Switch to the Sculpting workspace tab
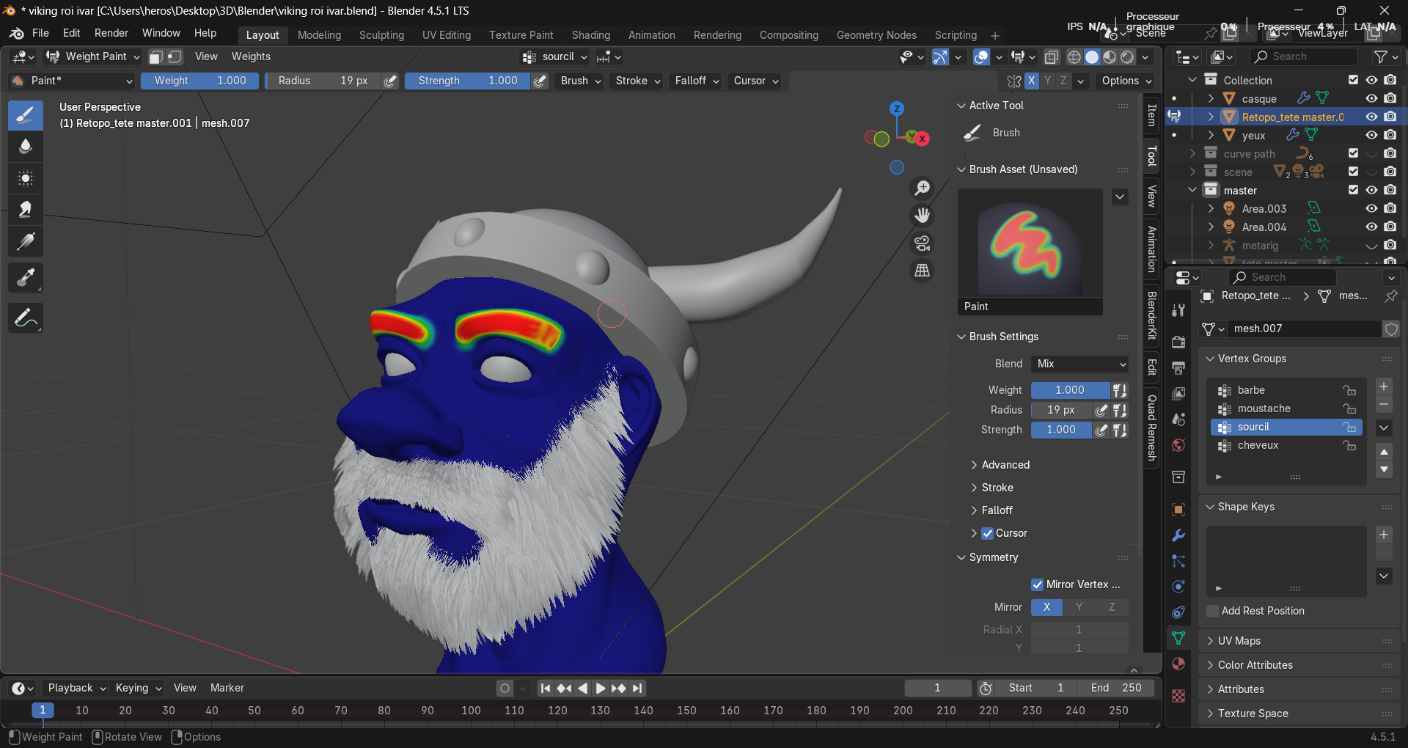1408x748 pixels. tap(381, 35)
